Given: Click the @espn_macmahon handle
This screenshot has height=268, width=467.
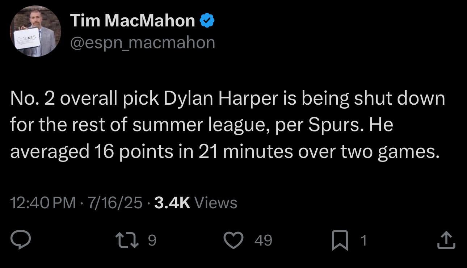Looking at the screenshot, I should tap(142, 42).
